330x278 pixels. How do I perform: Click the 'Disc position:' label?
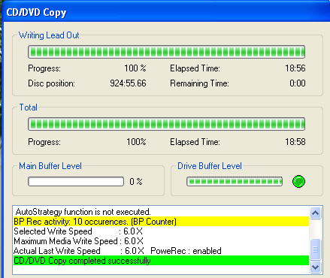51,83
